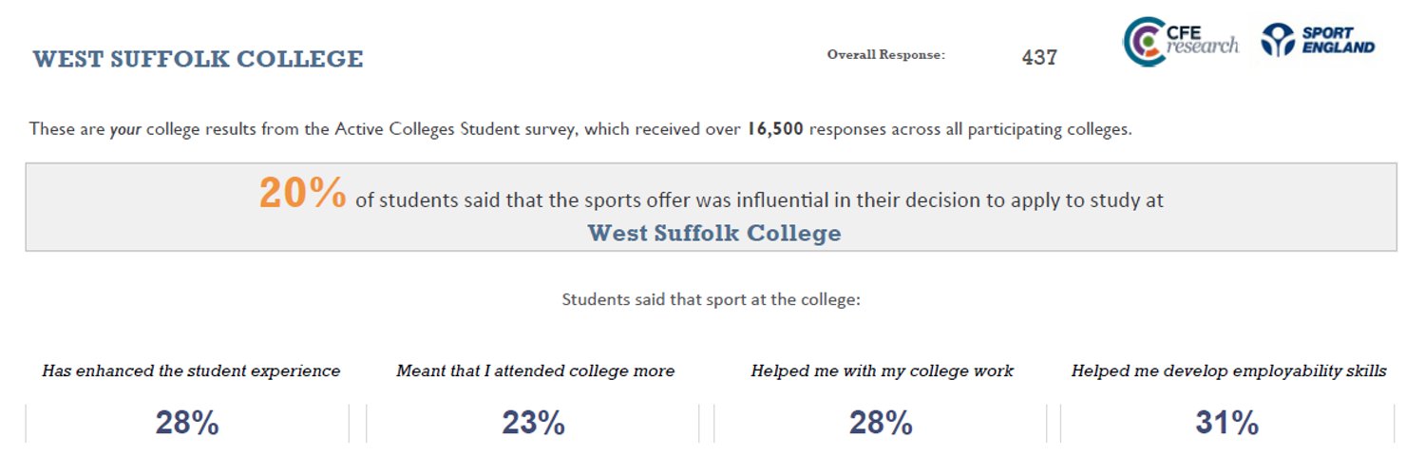Click the CFE Research logo
The image size is (1425, 475).
point(1181,42)
